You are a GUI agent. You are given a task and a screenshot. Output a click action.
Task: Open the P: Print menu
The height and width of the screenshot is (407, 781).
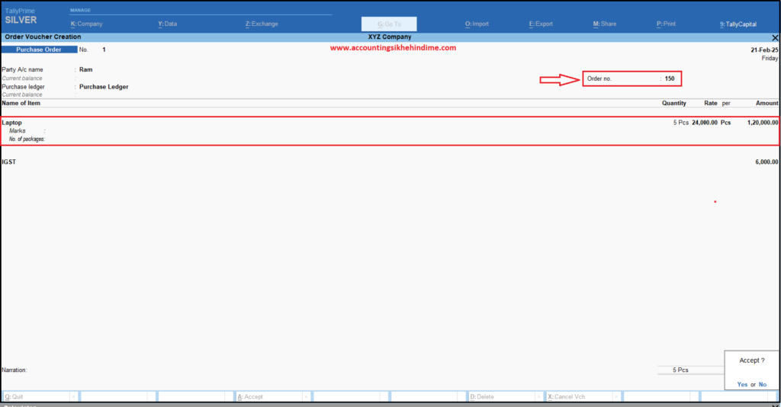[x=666, y=24]
